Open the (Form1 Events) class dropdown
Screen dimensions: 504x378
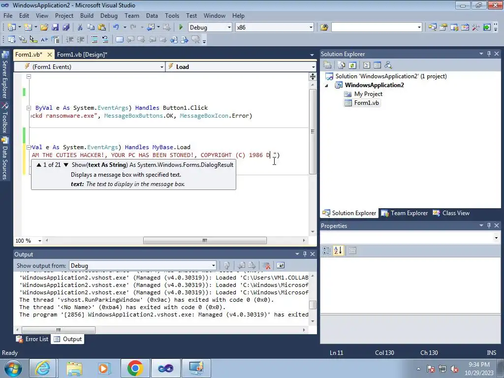coord(161,67)
